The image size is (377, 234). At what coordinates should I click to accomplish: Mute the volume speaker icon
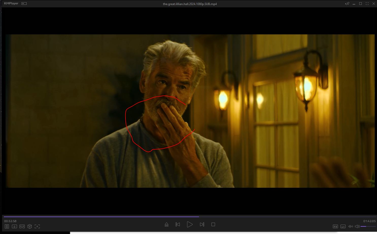(357, 226)
